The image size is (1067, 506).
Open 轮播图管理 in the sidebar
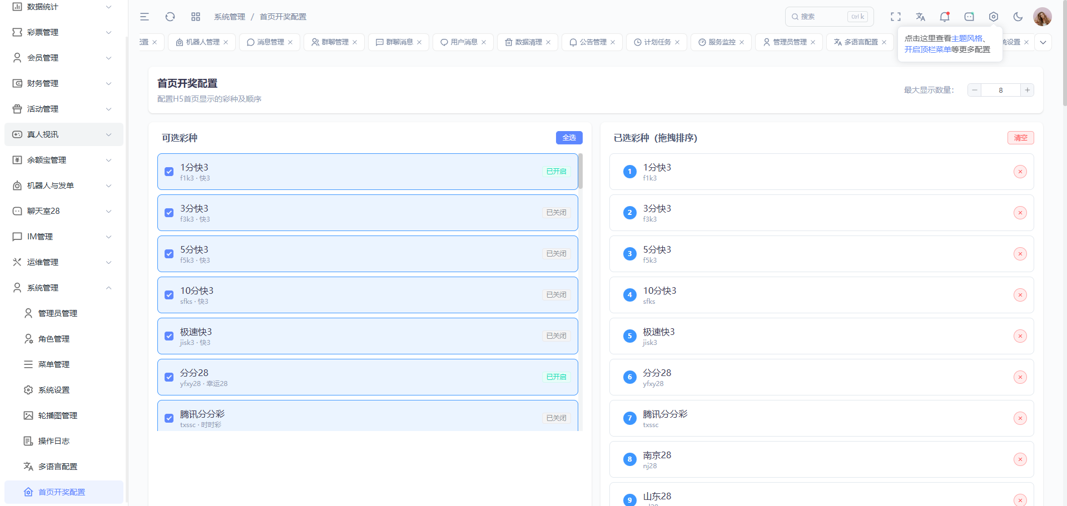tap(58, 415)
